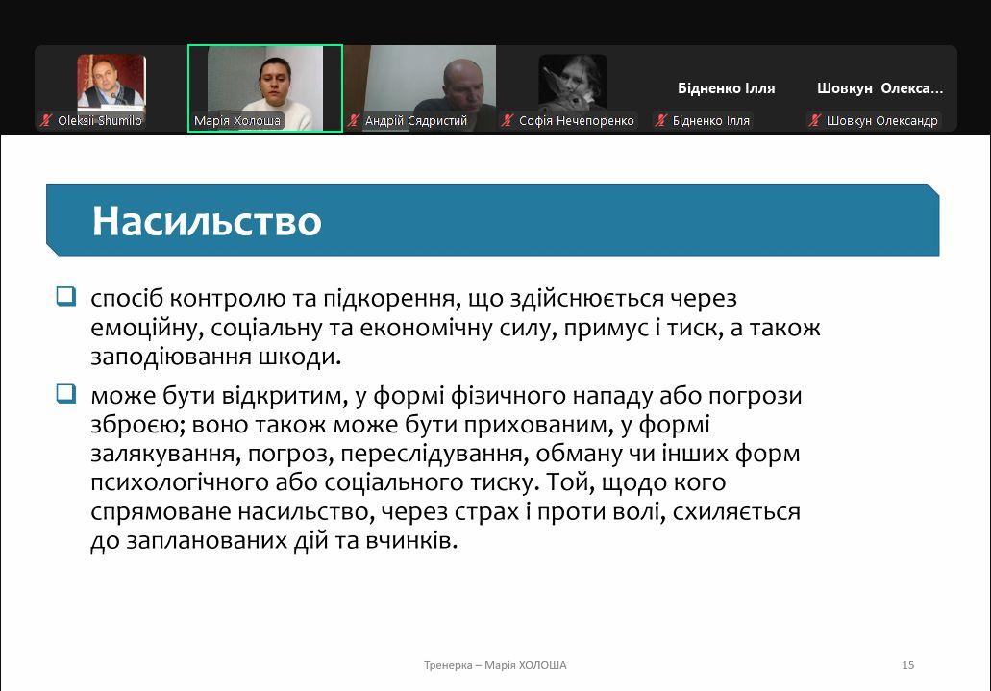Click the paragraph starting 'спосіб контролю'
The width and height of the screenshot is (991, 691).
click(x=455, y=328)
